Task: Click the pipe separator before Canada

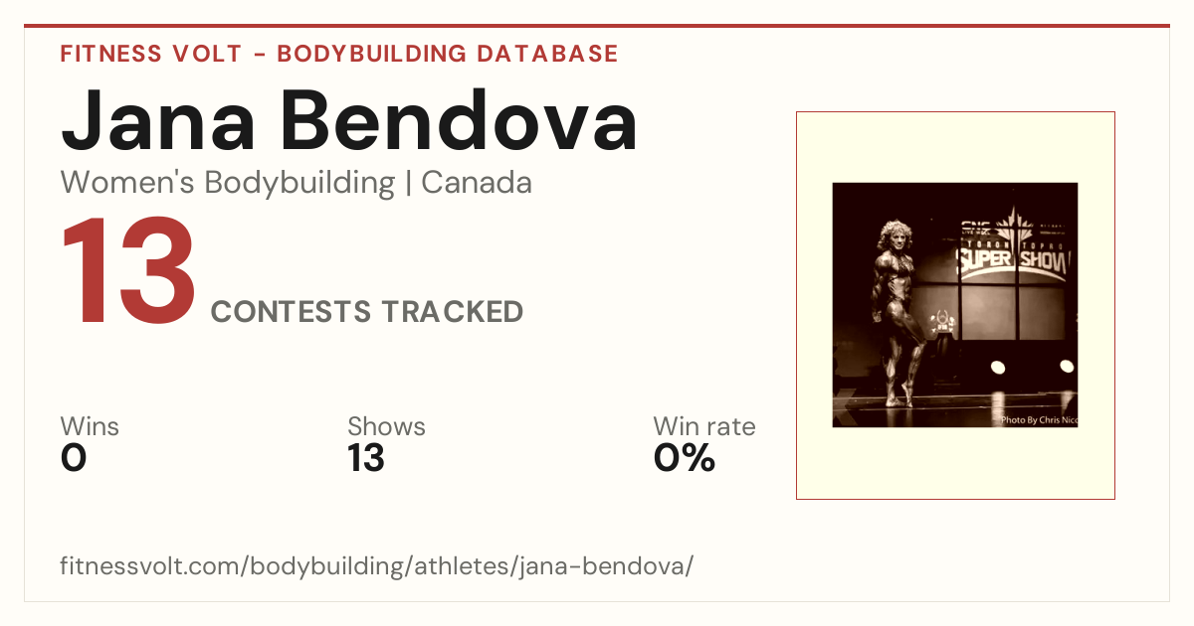Action: pos(409,183)
